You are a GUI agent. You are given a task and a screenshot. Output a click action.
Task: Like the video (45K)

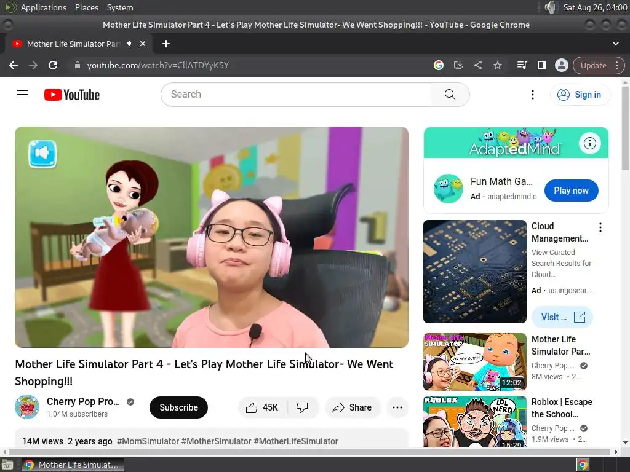(263, 407)
